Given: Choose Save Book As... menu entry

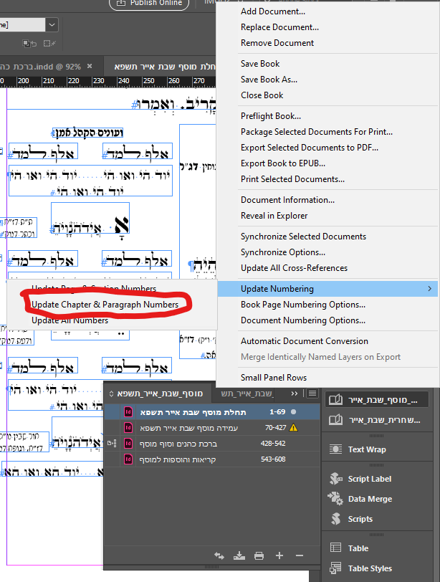Looking at the screenshot, I should (x=269, y=80).
